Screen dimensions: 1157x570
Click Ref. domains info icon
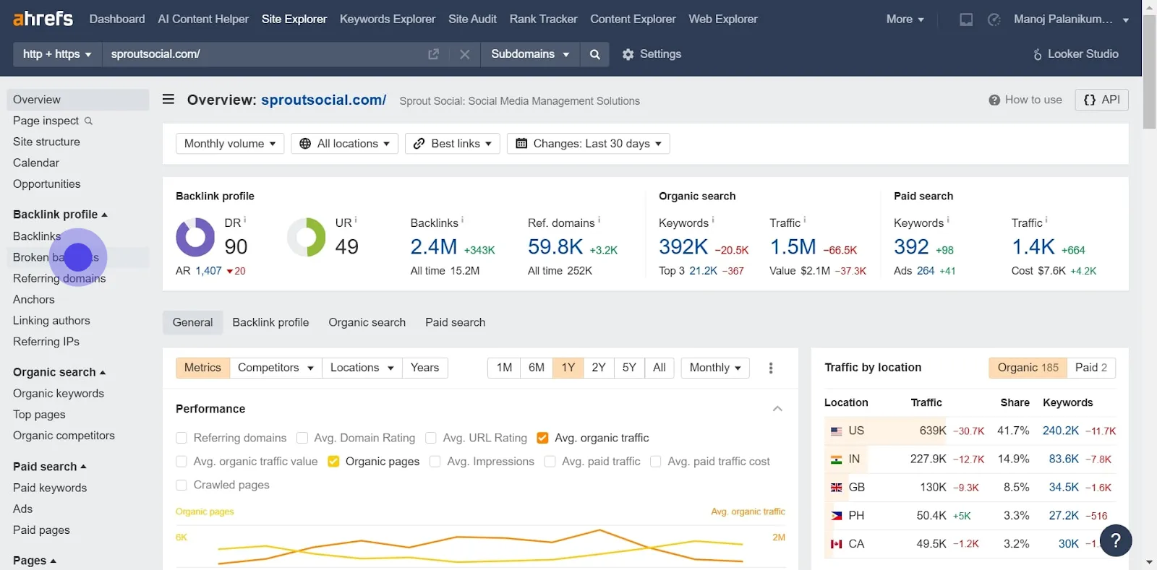pos(599,220)
